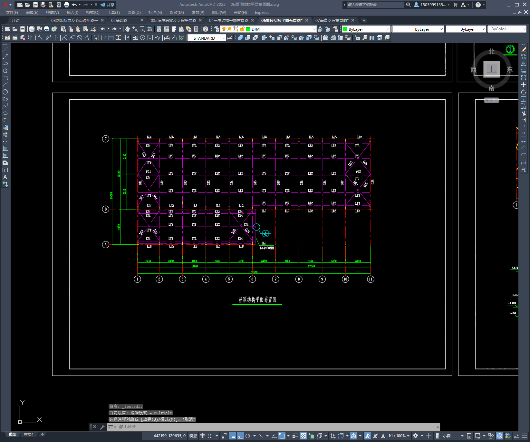Switch to the 07垂直支撑布置图 drawing tab
The height and width of the screenshot is (442, 530).
pos(332,20)
